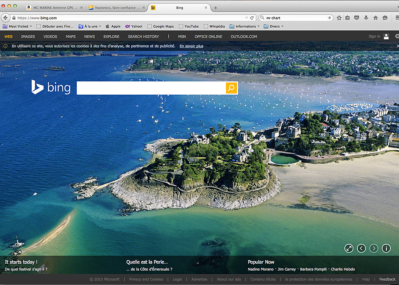Open Bing VIDEOS search
The width and height of the screenshot is (399, 285).
(x=50, y=37)
